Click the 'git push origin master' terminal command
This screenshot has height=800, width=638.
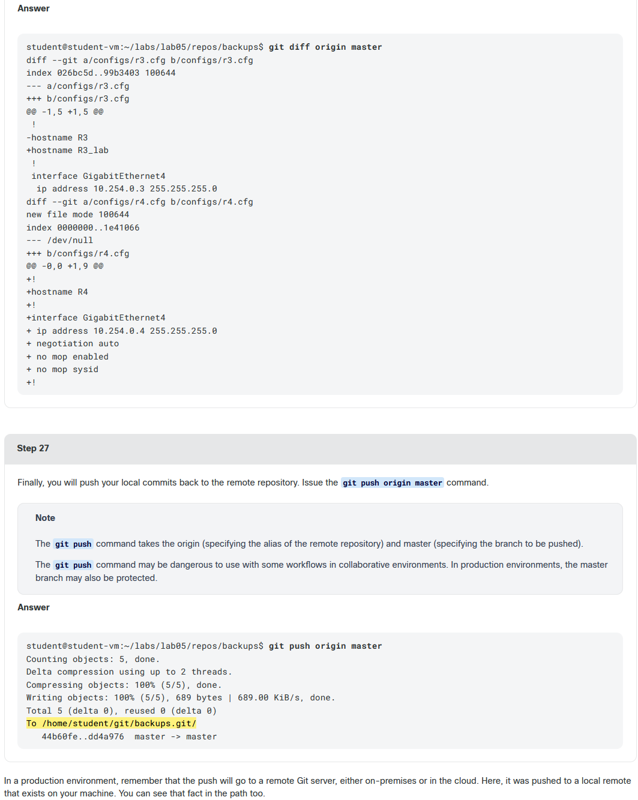325,646
